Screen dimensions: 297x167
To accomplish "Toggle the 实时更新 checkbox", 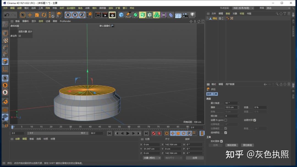I will [221, 141].
